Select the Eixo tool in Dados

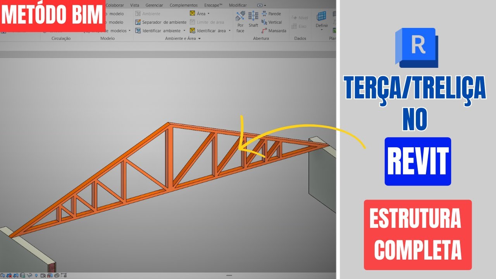tap(299, 26)
